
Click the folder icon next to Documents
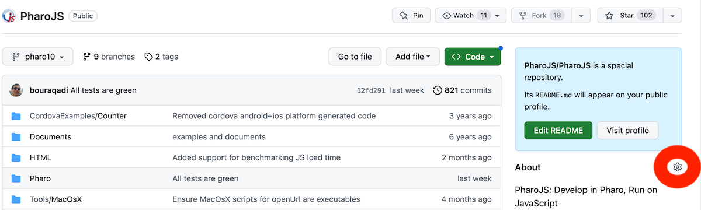[16, 137]
